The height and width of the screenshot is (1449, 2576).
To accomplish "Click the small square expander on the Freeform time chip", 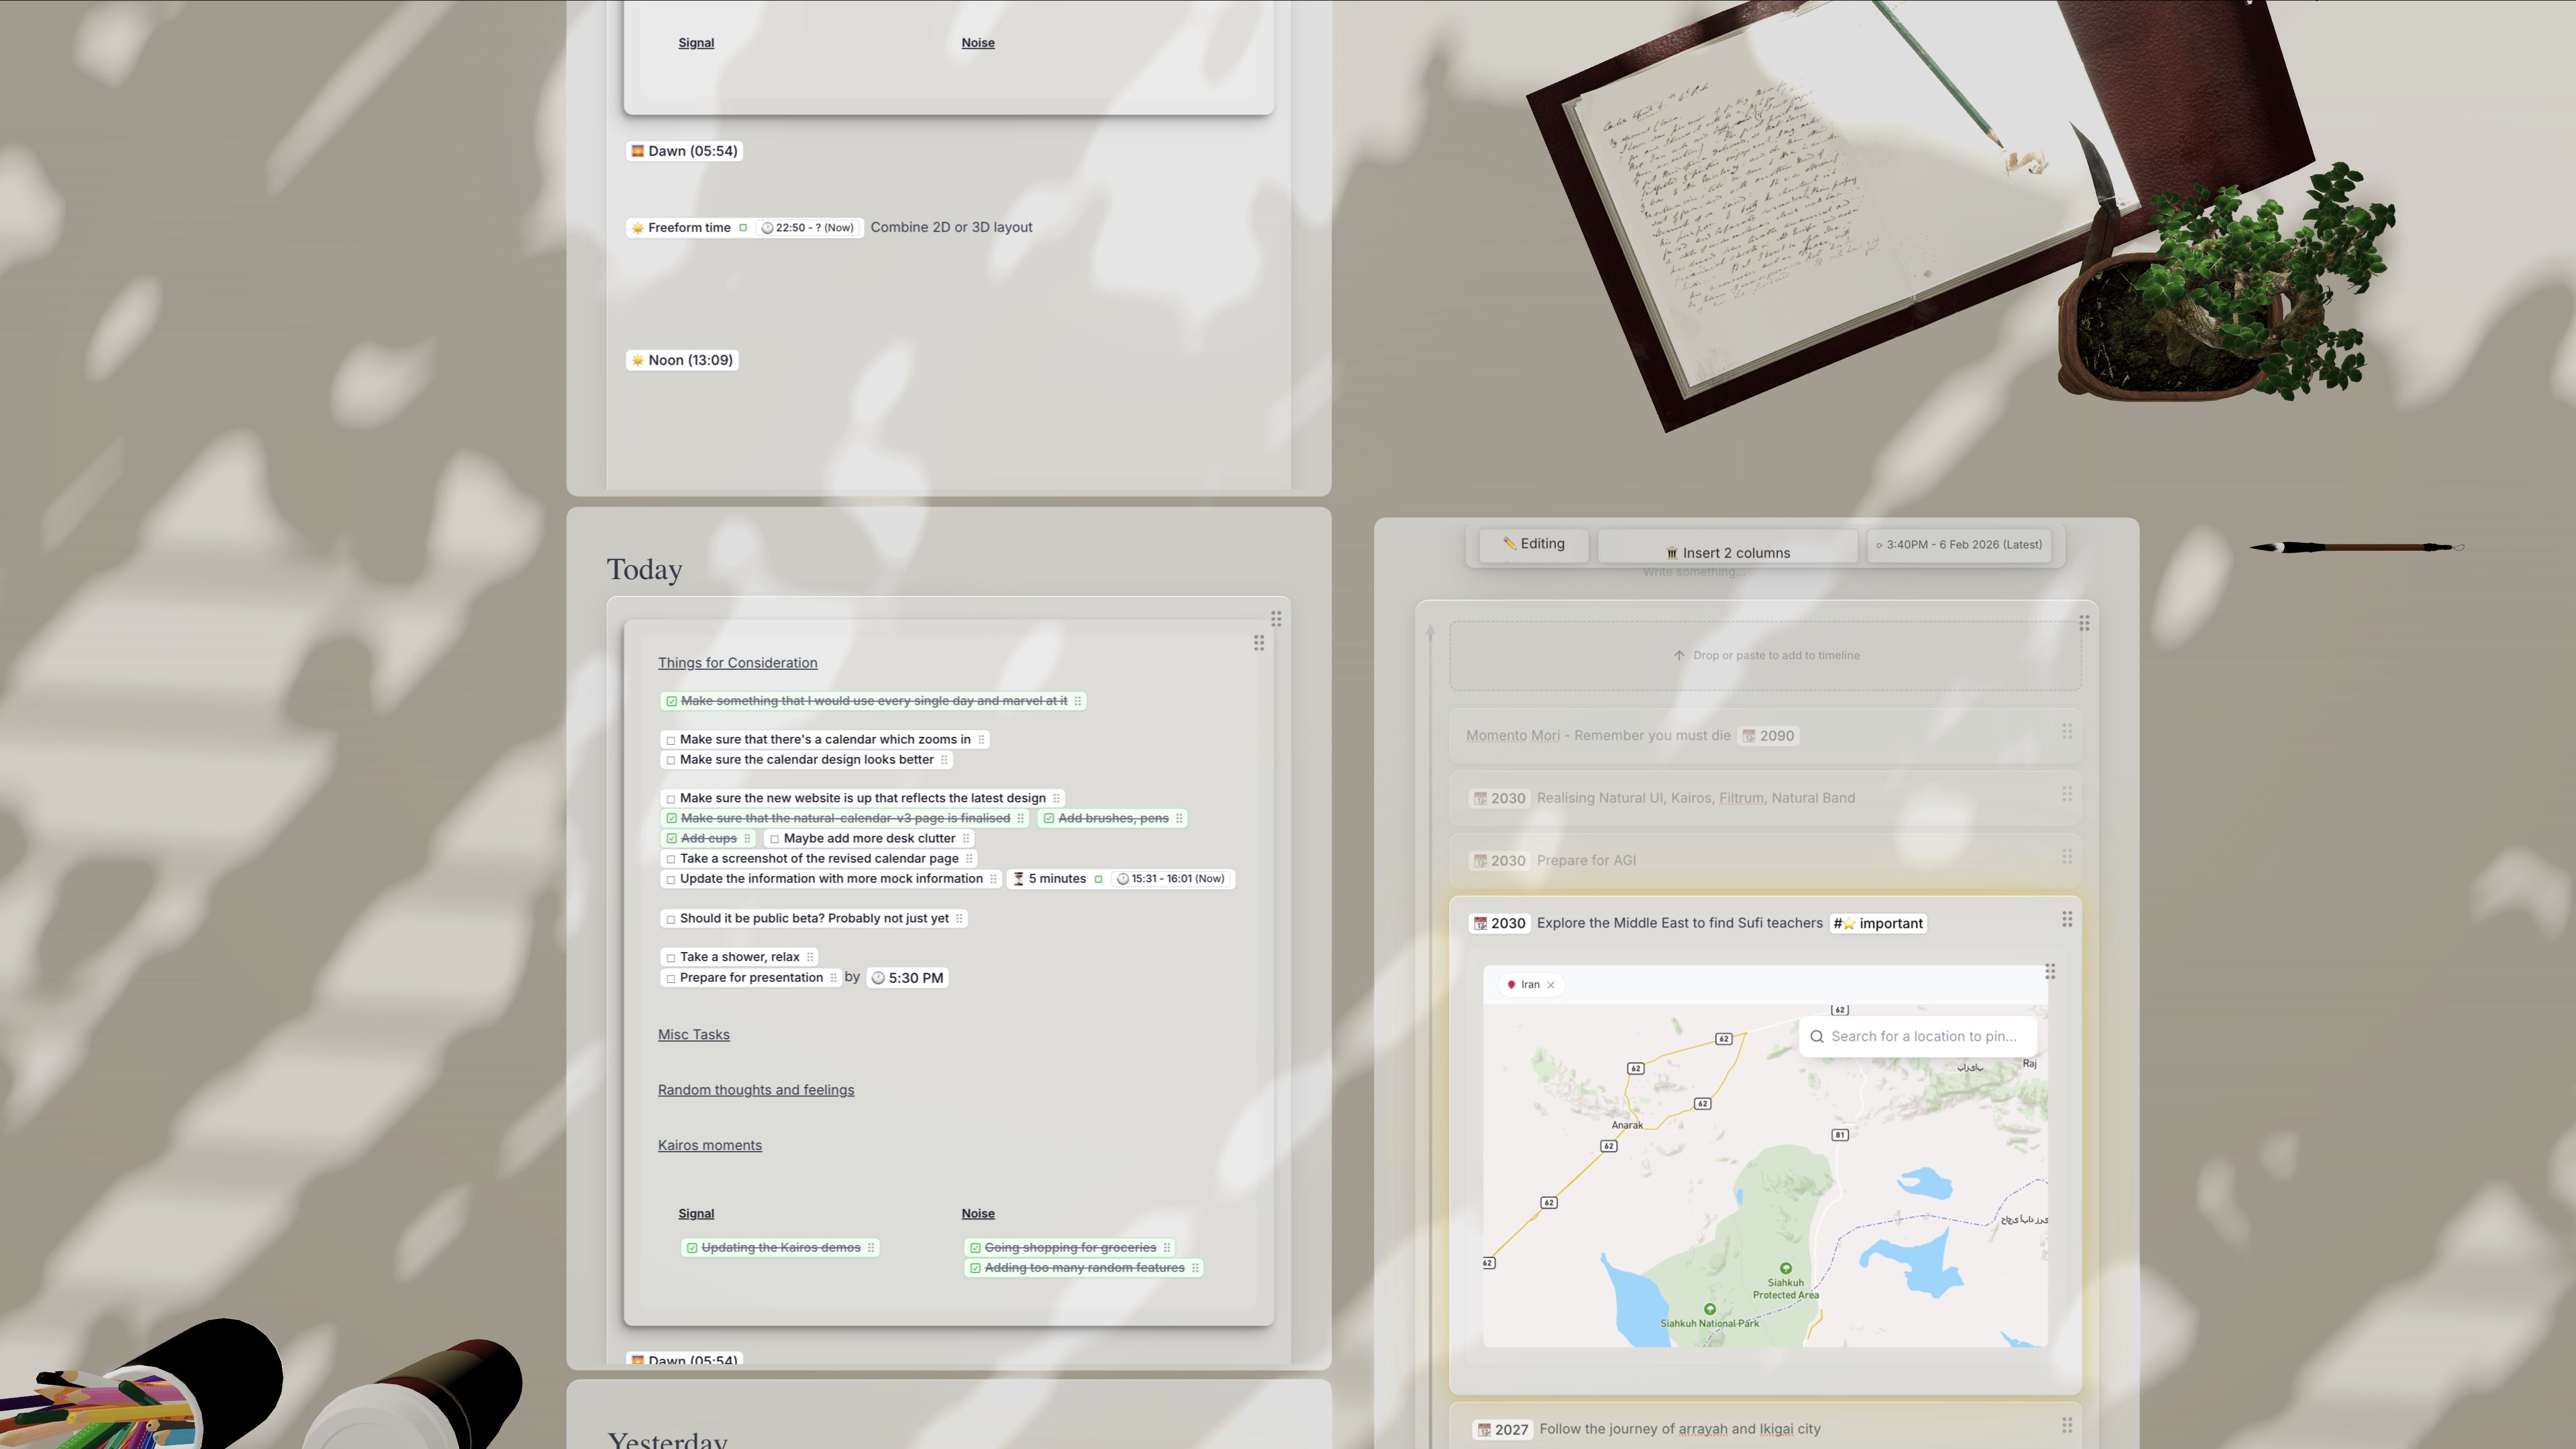I will point(743,227).
